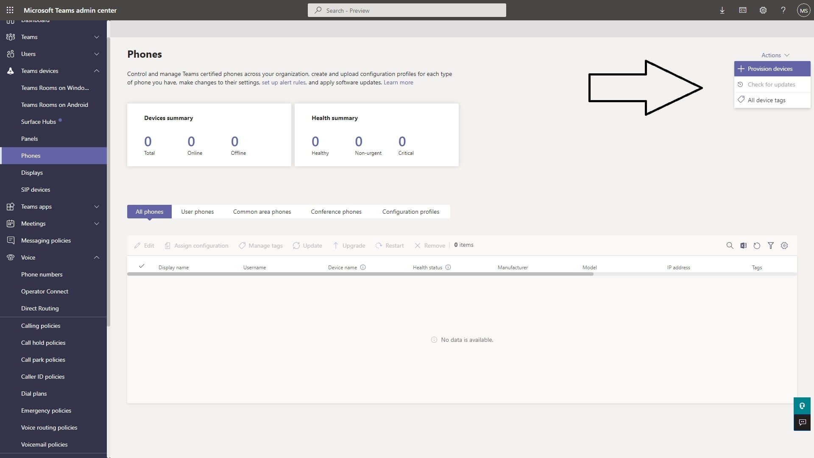
Task: Select the header row checkbox
Action: 141,266
